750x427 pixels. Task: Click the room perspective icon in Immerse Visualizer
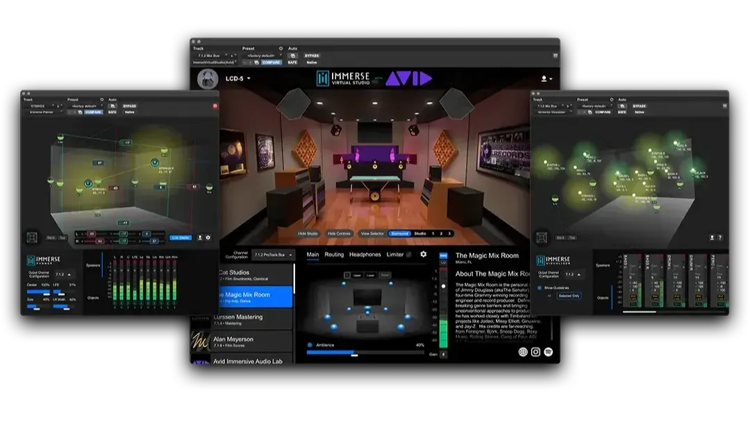(542, 237)
